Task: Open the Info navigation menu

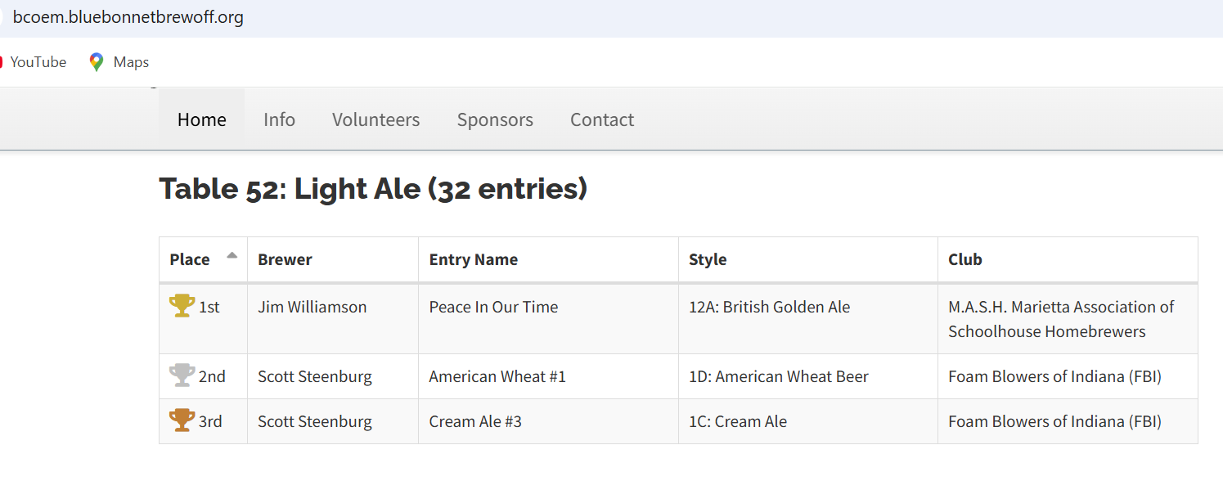Action: 279,119
